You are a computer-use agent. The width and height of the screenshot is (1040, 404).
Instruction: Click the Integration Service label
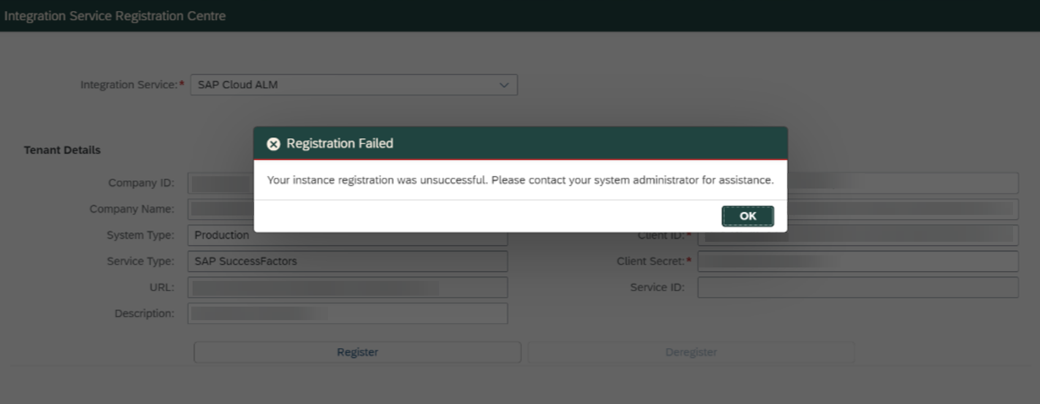click(x=129, y=85)
